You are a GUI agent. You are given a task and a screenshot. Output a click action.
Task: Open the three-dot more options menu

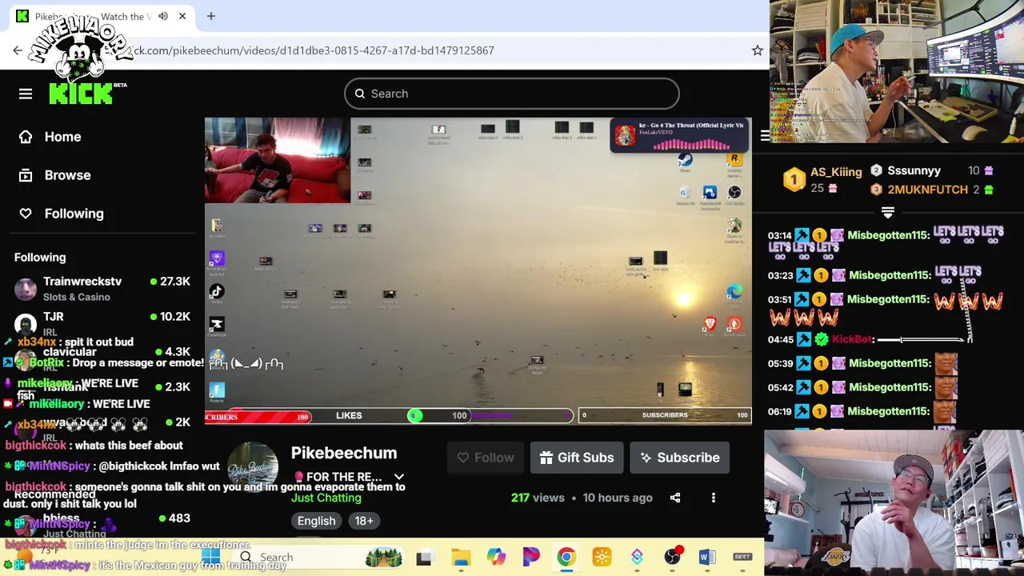point(714,498)
